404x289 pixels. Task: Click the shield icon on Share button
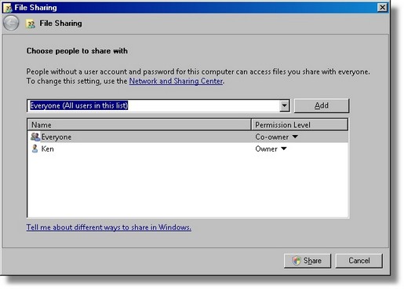pos(297,261)
